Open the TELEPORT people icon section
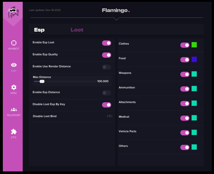Screen dimensions: 214x174 pos(14,112)
